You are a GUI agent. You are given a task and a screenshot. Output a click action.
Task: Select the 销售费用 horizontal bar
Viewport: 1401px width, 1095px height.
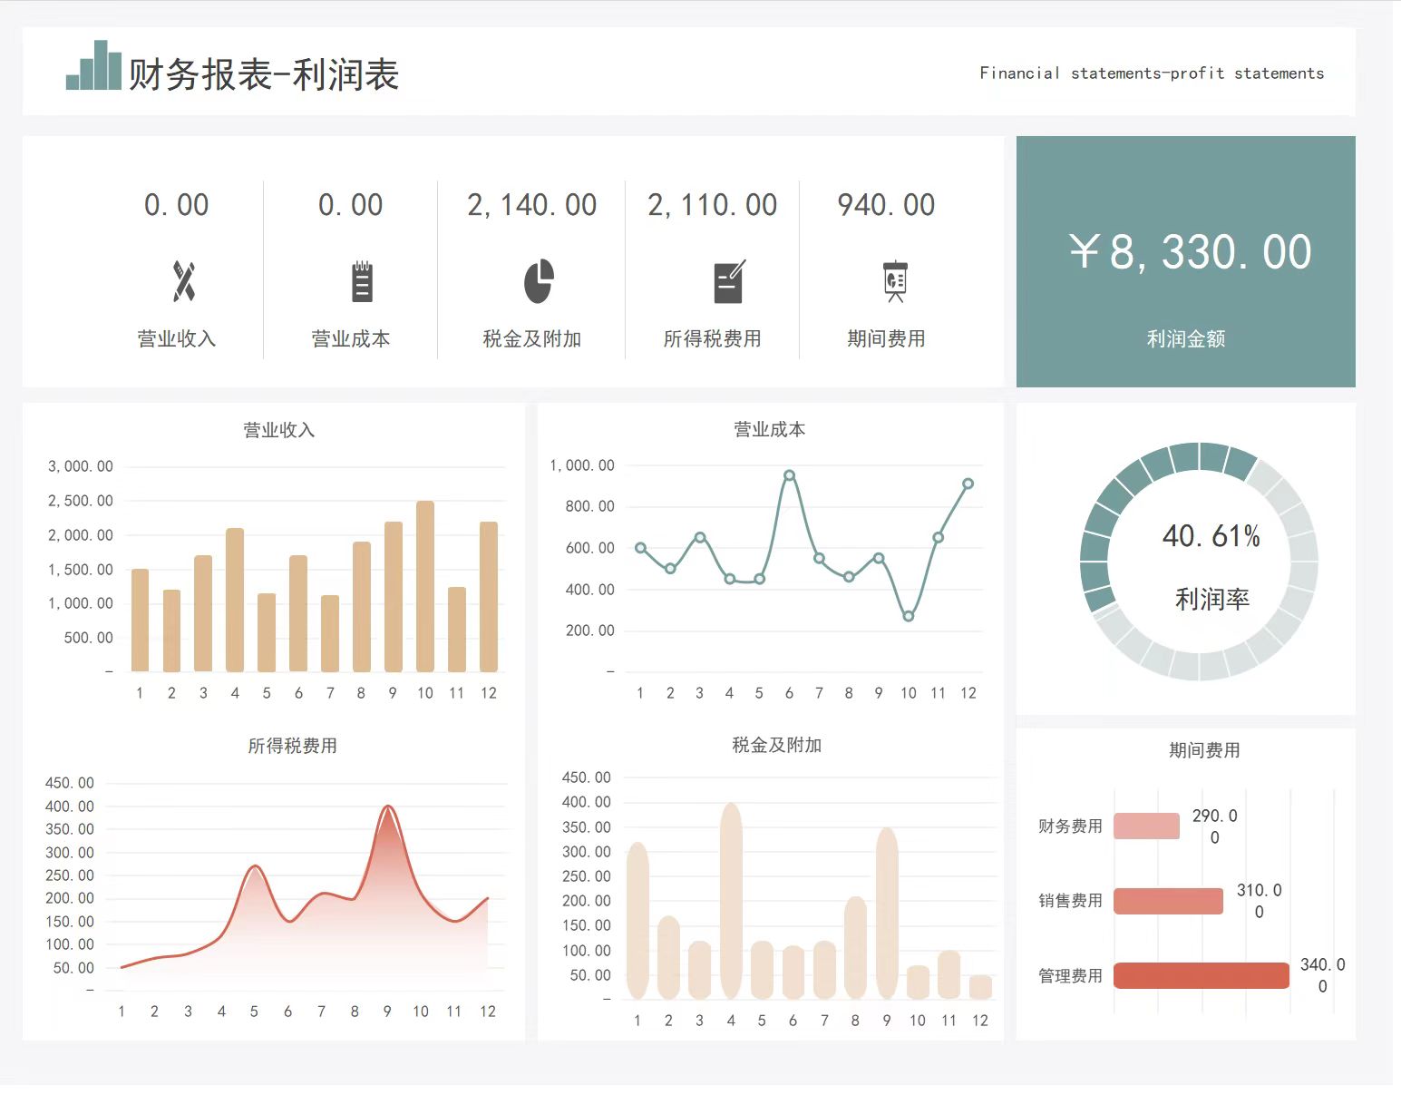1168,901
